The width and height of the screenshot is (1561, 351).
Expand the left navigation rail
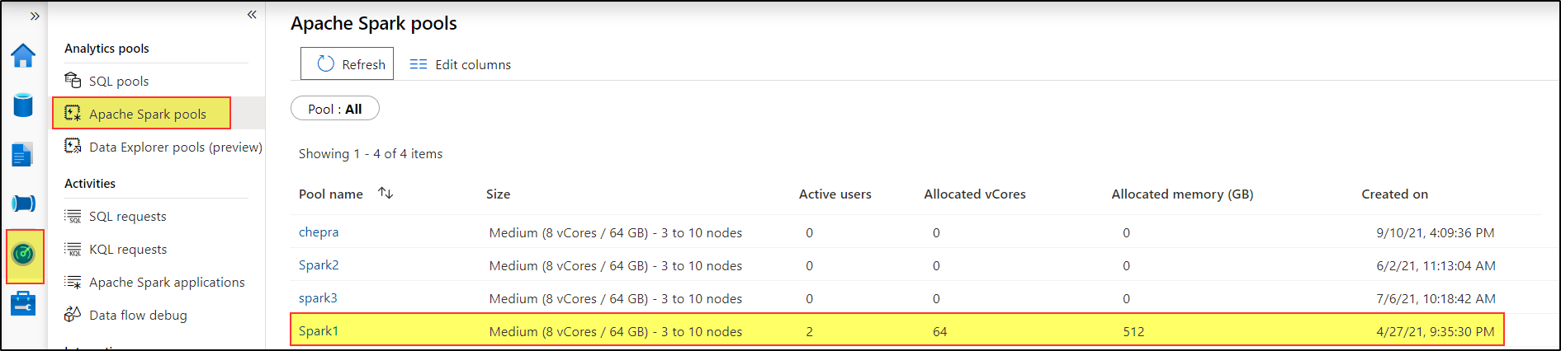pos(34,16)
